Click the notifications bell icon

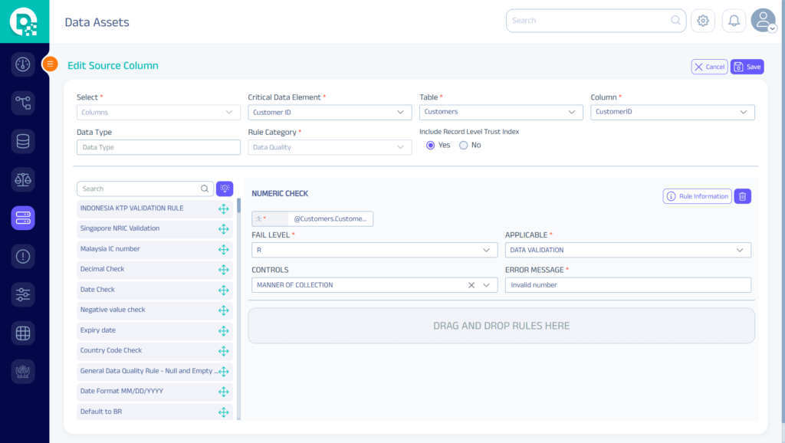pos(734,21)
